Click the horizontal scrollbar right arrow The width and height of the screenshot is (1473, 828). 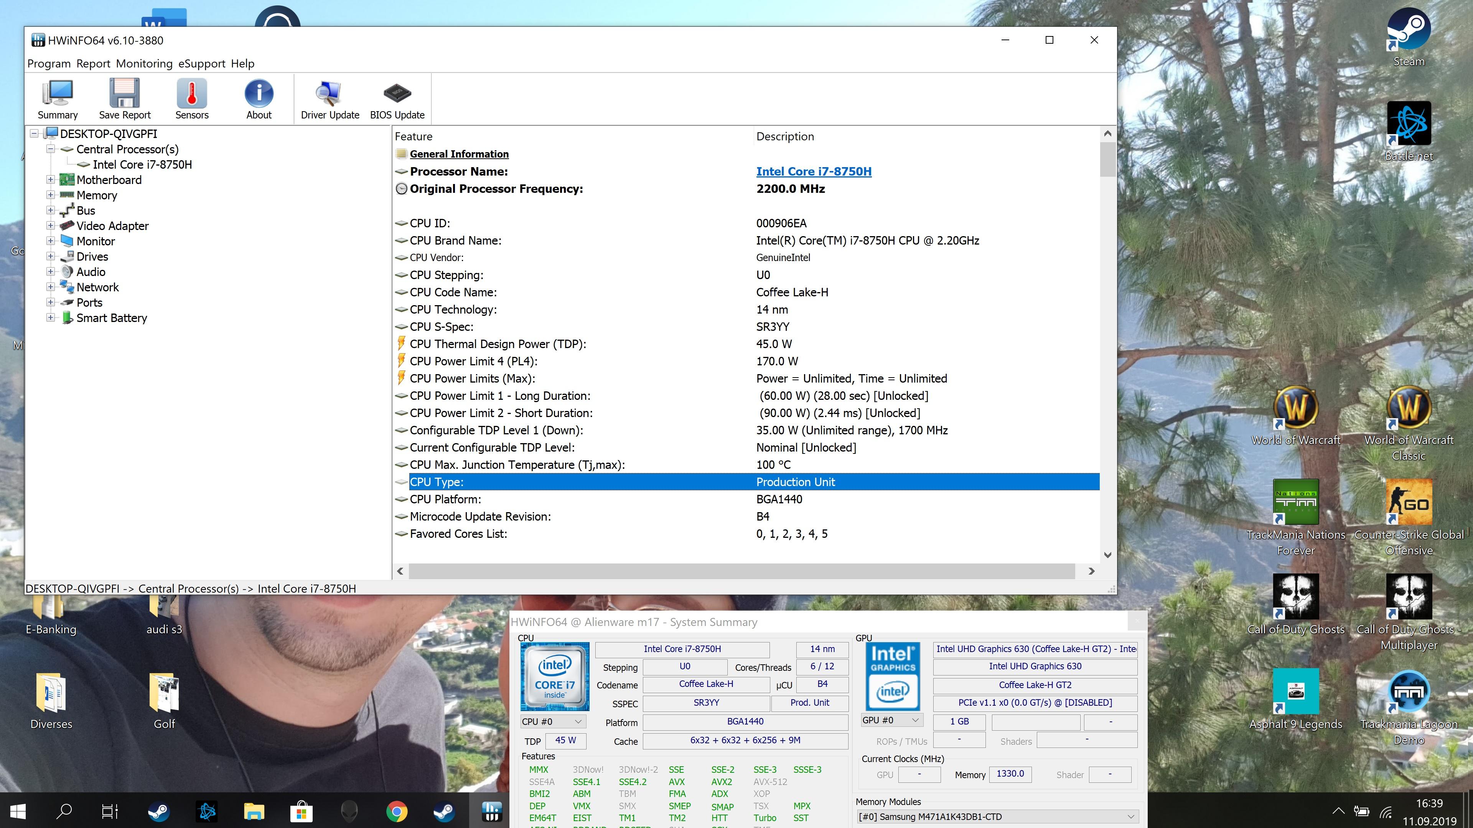1091,571
